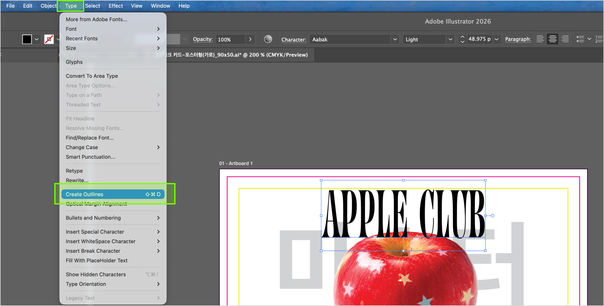Screen dimensions: 604x306
Task: Open the Character panel link
Action: click(x=294, y=40)
